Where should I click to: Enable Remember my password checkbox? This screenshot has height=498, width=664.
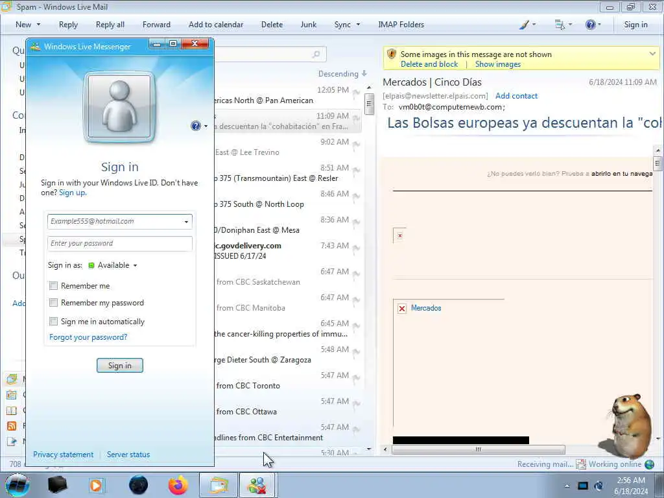point(53,303)
